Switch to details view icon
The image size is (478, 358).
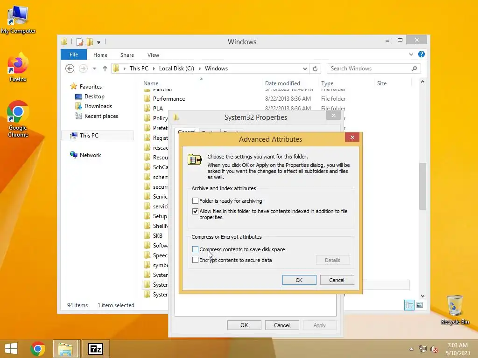point(409,305)
